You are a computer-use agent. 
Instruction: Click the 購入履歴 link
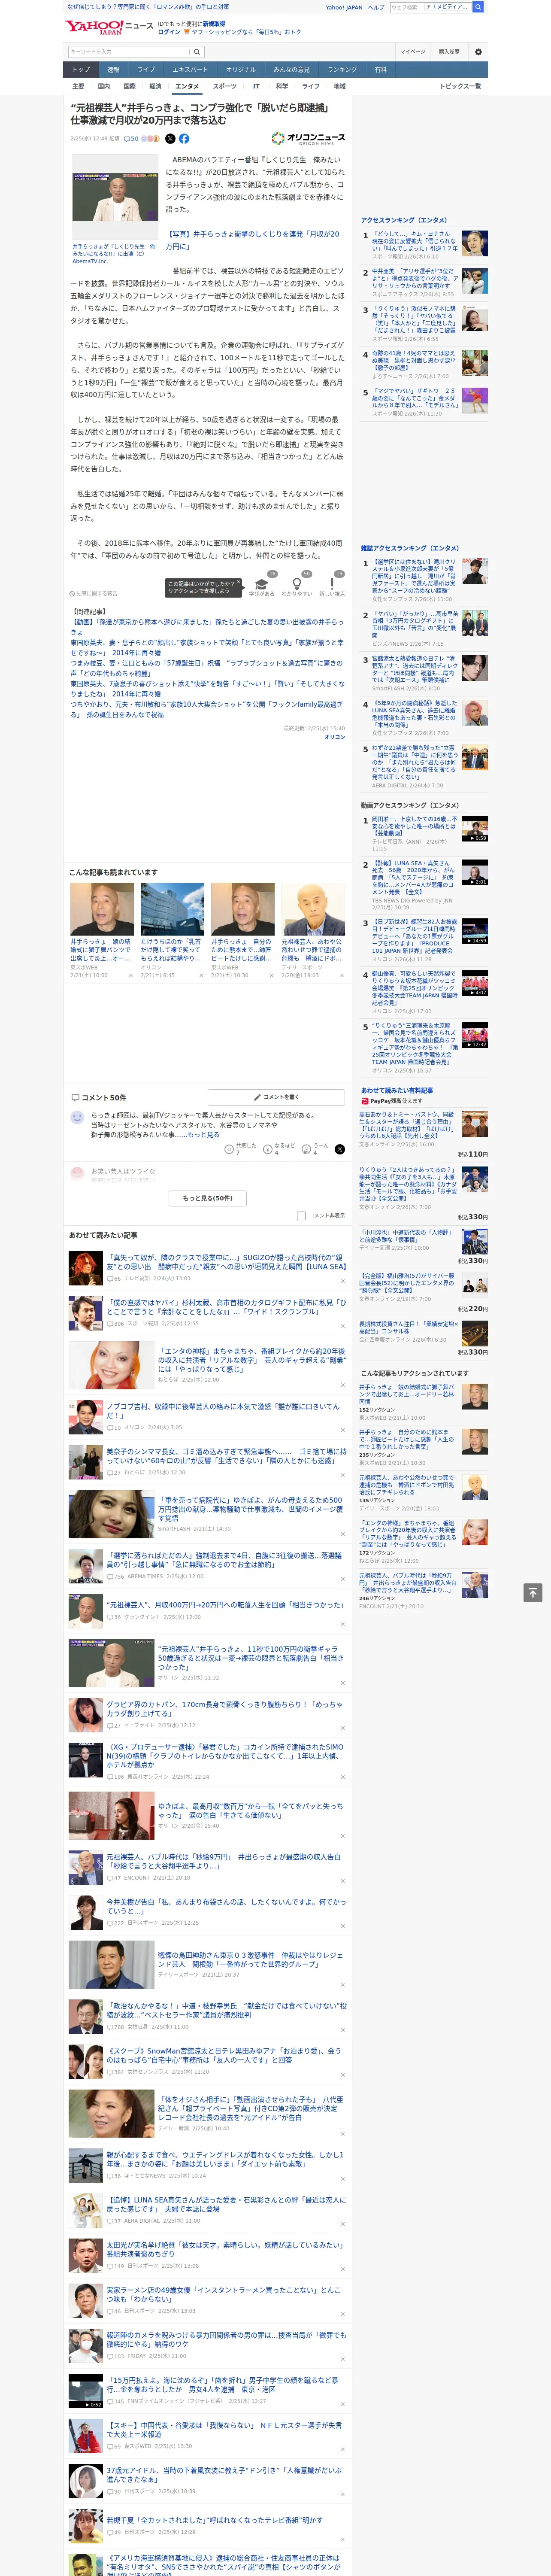coord(449,51)
